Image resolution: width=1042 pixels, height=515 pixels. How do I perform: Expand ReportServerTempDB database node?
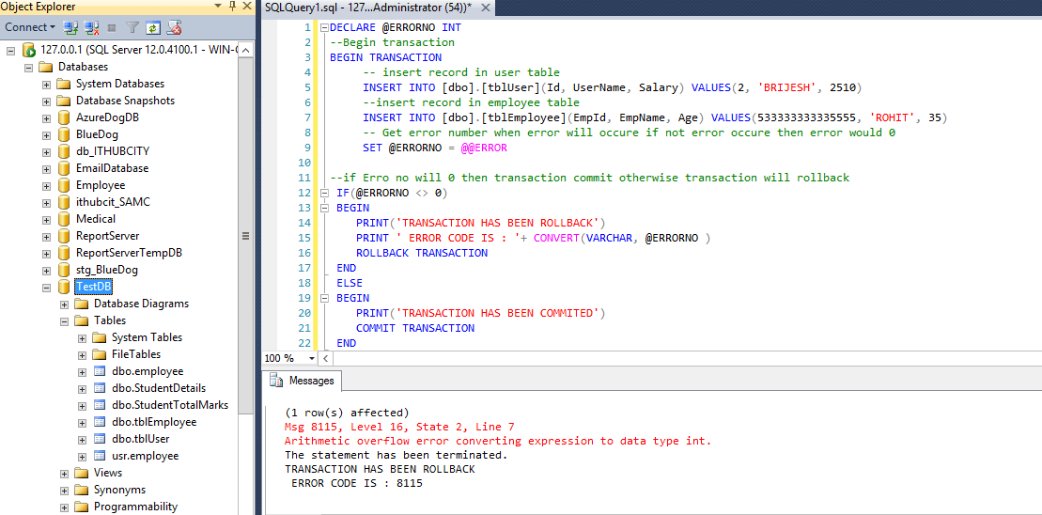tap(46, 253)
